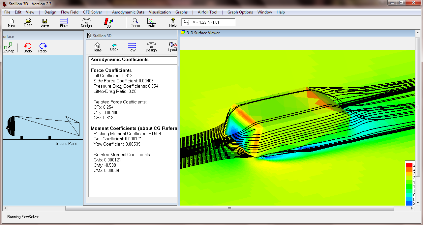Open the Graph Options menu

[240, 12]
